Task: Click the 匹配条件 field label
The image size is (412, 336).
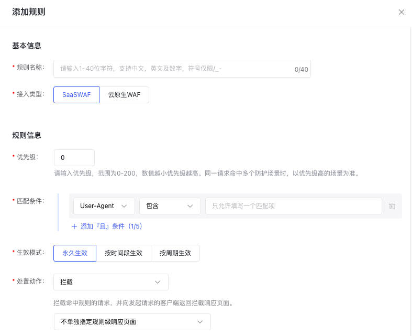Action: tap(30, 201)
